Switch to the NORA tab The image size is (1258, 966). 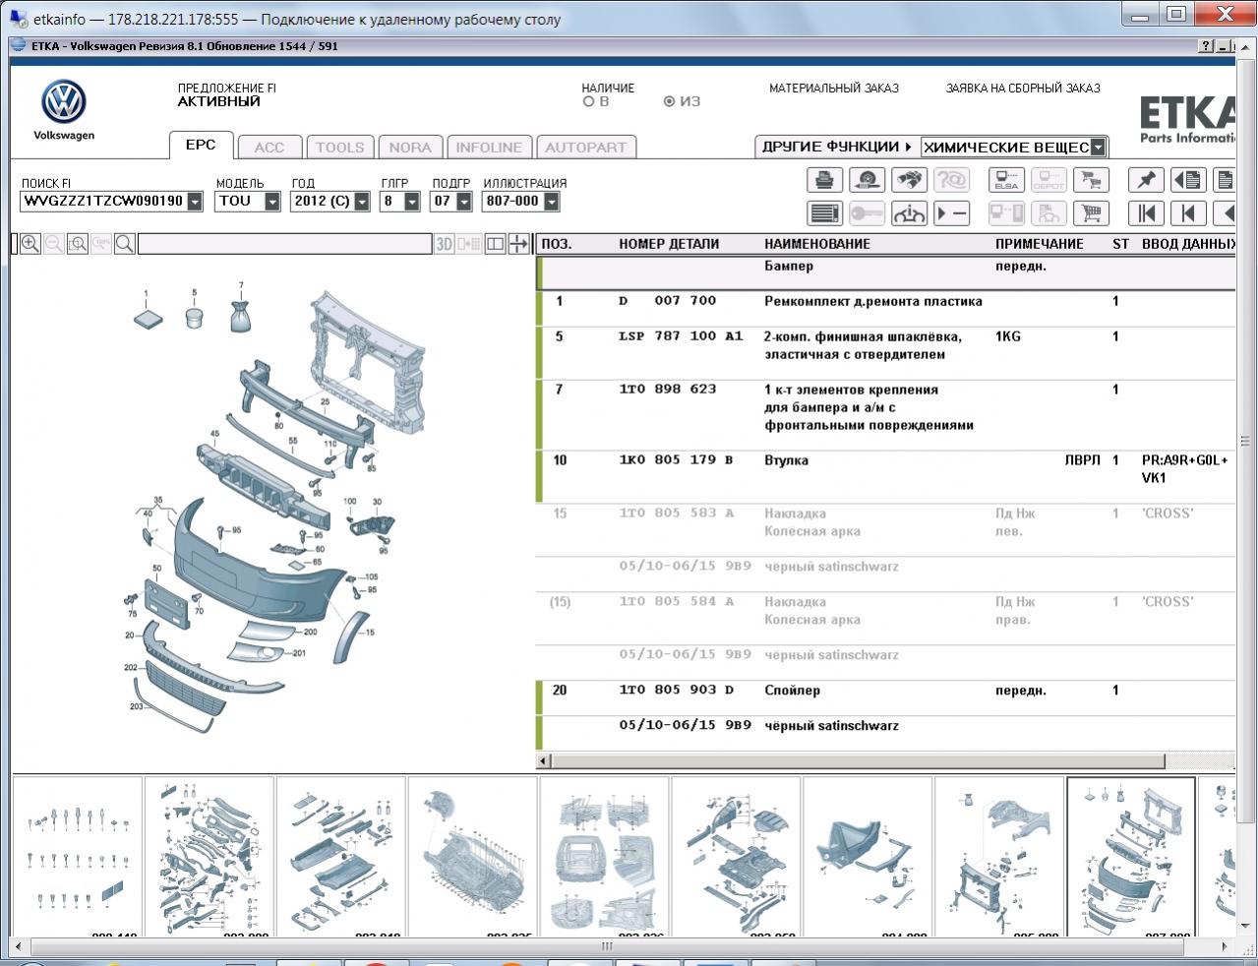[x=410, y=147]
